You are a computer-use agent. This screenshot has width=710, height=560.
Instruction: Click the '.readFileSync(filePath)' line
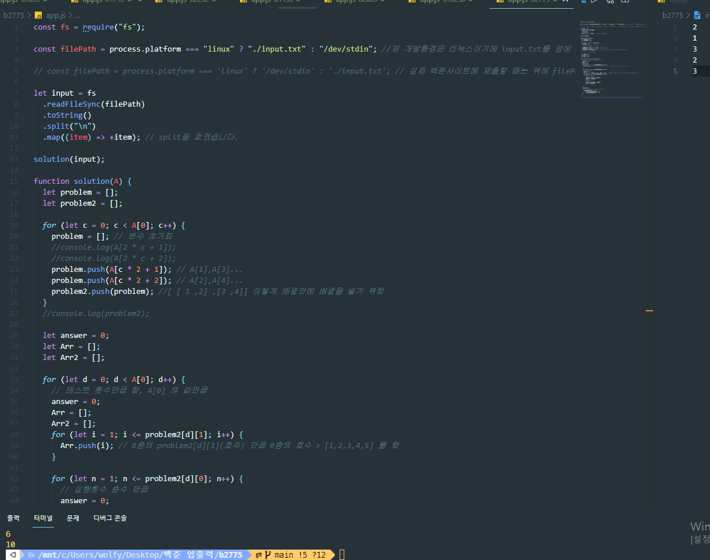(x=93, y=104)
